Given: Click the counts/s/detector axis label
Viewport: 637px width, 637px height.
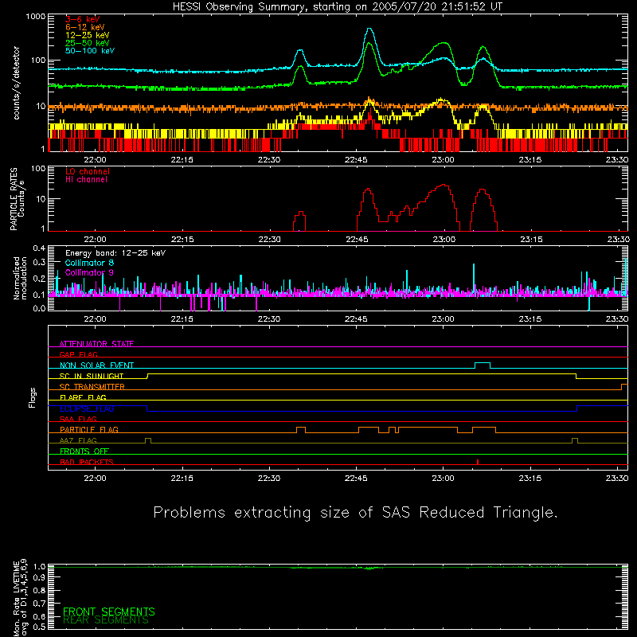Looking at the screenshot, I should 17,83.
